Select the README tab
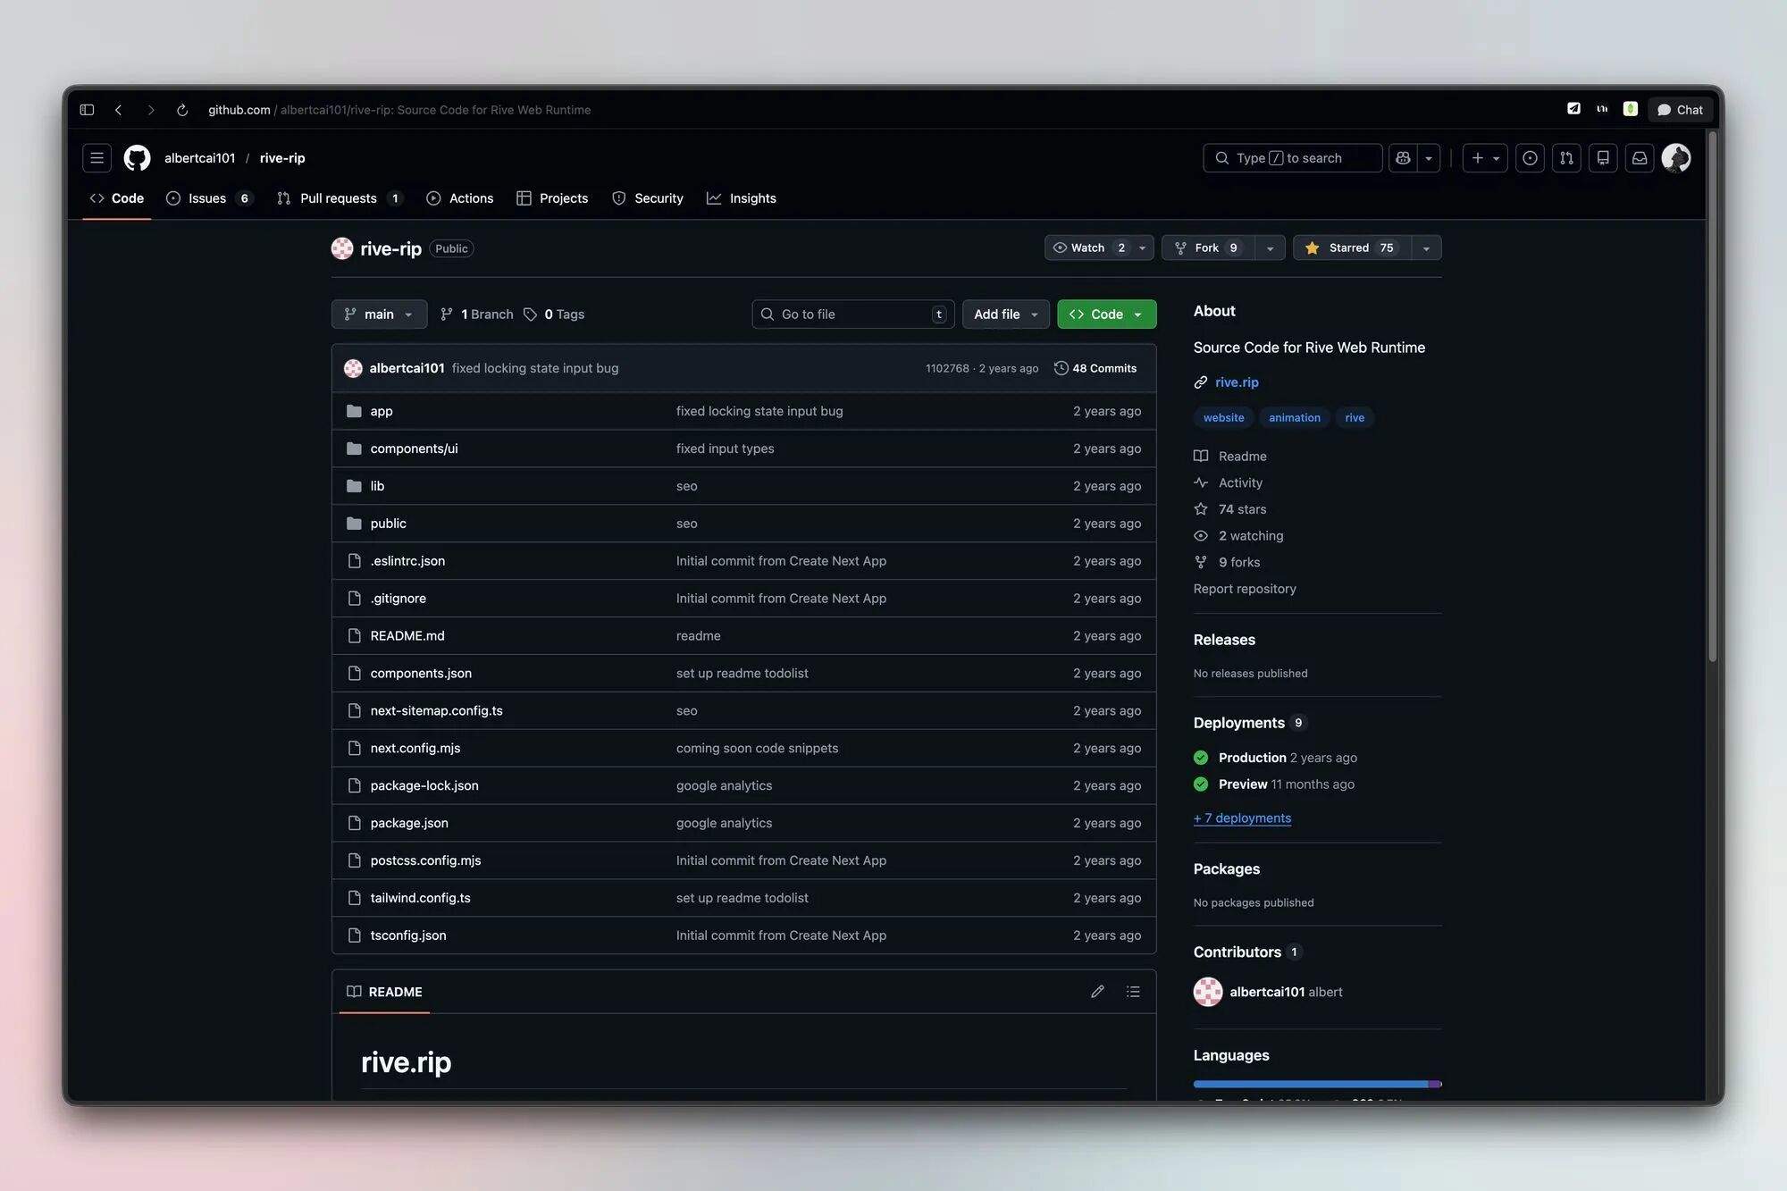The height and width of the screenshot is (1191, 1787). [x=384, y=992]
